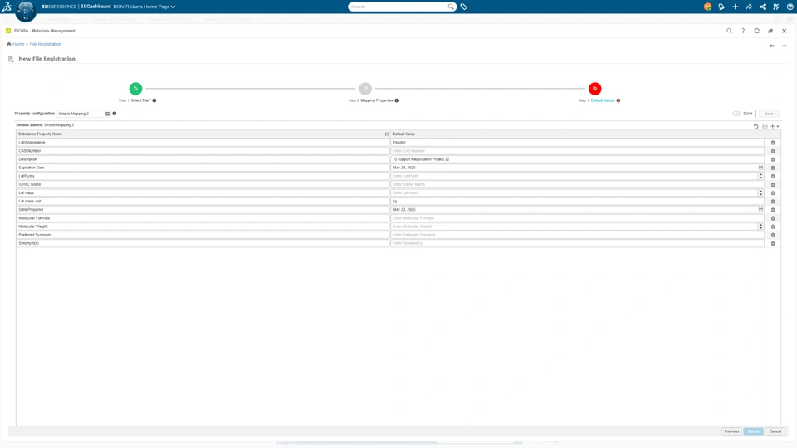The width and height of the screenshot is (797, 448).
Task: Click LotAppearance value 'Powder'
Action: click(399, 143)
